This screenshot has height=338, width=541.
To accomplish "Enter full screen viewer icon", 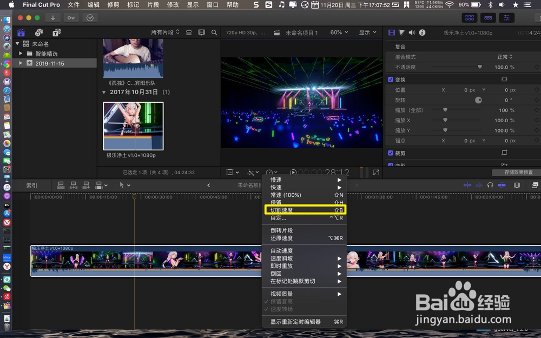I will pyautogui.click(x=376, y=172).
